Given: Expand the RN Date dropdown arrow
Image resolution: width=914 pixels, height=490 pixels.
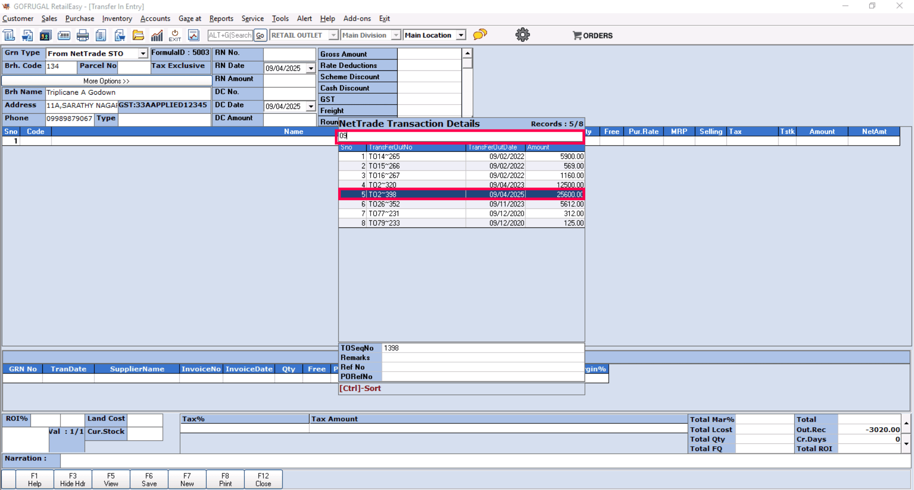Looking at the screenshot, I should 311,68.
